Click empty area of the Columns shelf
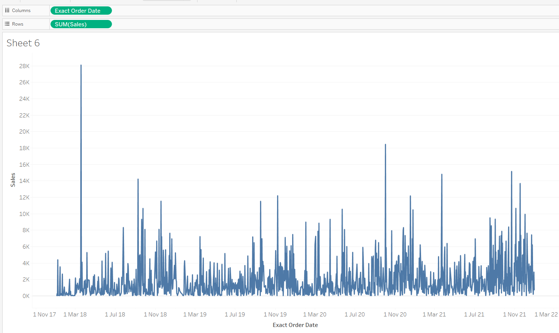 (332, 11)
